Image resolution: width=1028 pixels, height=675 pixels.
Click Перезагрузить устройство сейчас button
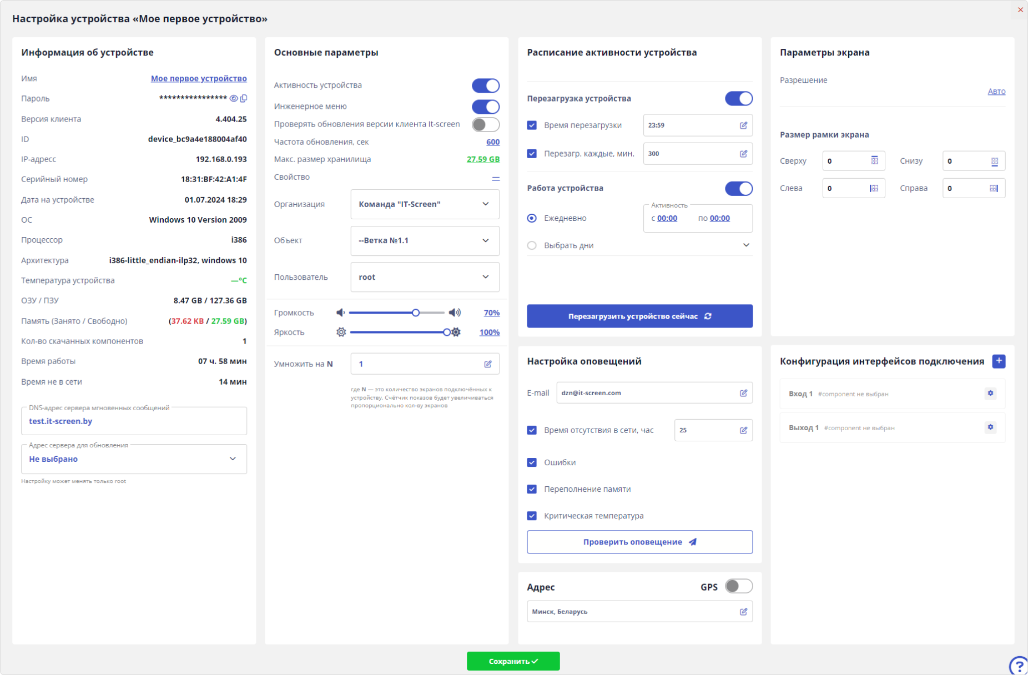coord(639,316)
